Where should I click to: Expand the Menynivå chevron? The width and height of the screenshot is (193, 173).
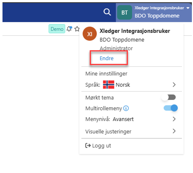[174, 119]
